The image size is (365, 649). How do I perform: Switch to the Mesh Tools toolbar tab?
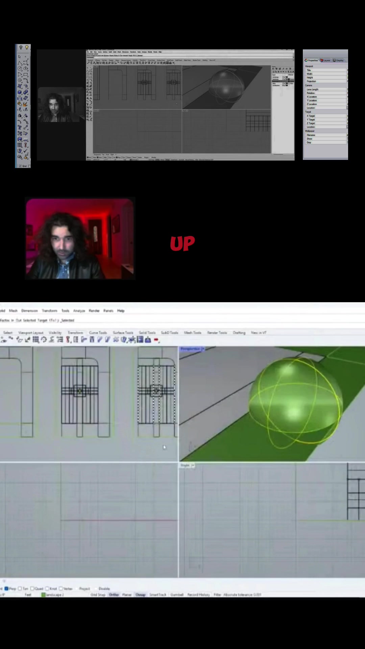192,333
